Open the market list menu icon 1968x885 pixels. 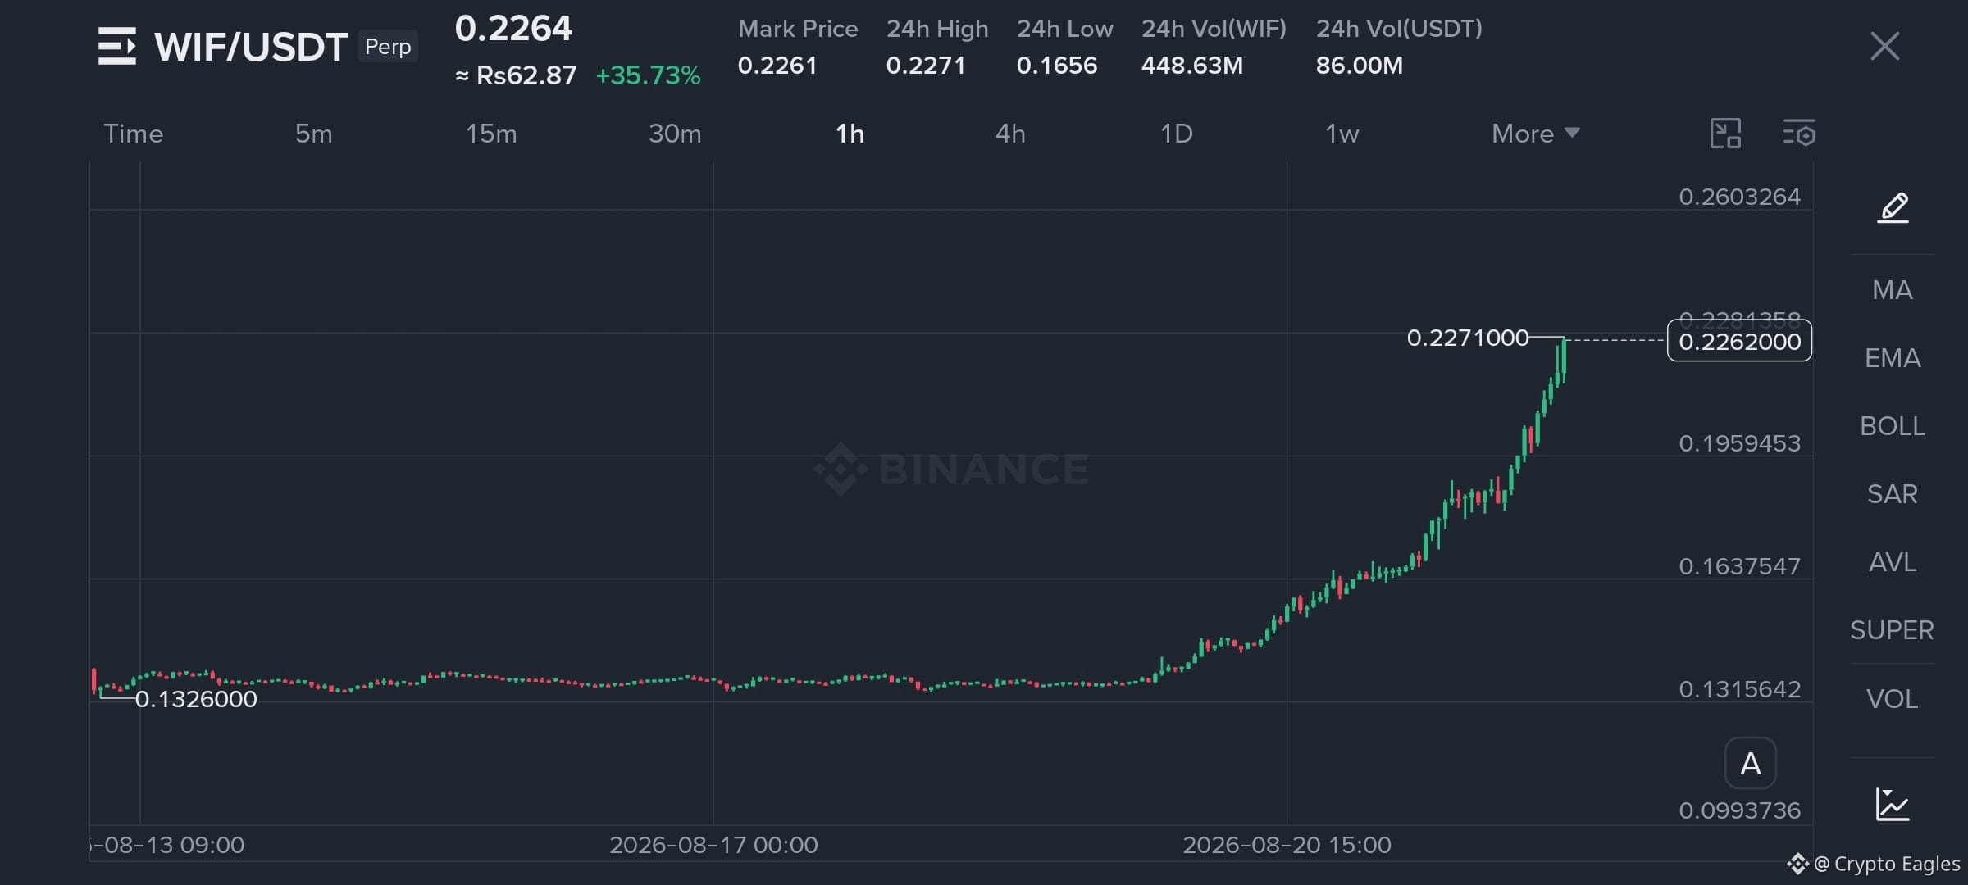point(116,46)
